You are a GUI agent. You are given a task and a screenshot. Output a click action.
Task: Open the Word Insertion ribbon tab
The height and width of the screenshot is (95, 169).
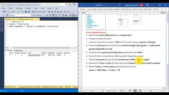coord(95,9)
